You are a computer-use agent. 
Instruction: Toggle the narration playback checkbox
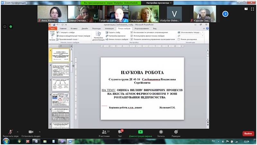(132, 32)
